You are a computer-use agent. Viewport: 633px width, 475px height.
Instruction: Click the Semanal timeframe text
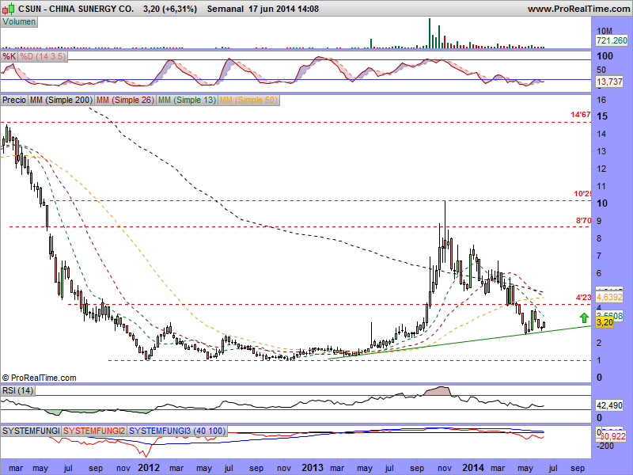226,9
